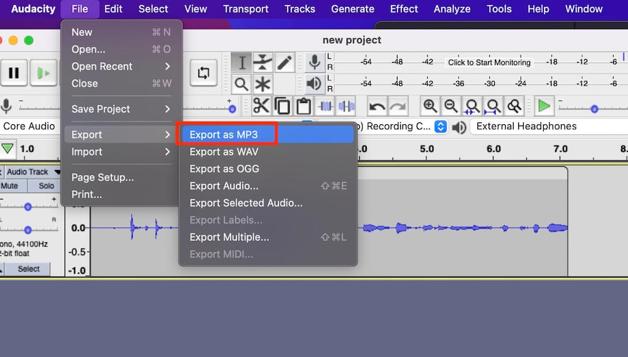Image resolution: width=628 pixels, height=357 pixels.
Task: Click the speaker icon beside External Headphones
Action: click(x=459, y=127)
